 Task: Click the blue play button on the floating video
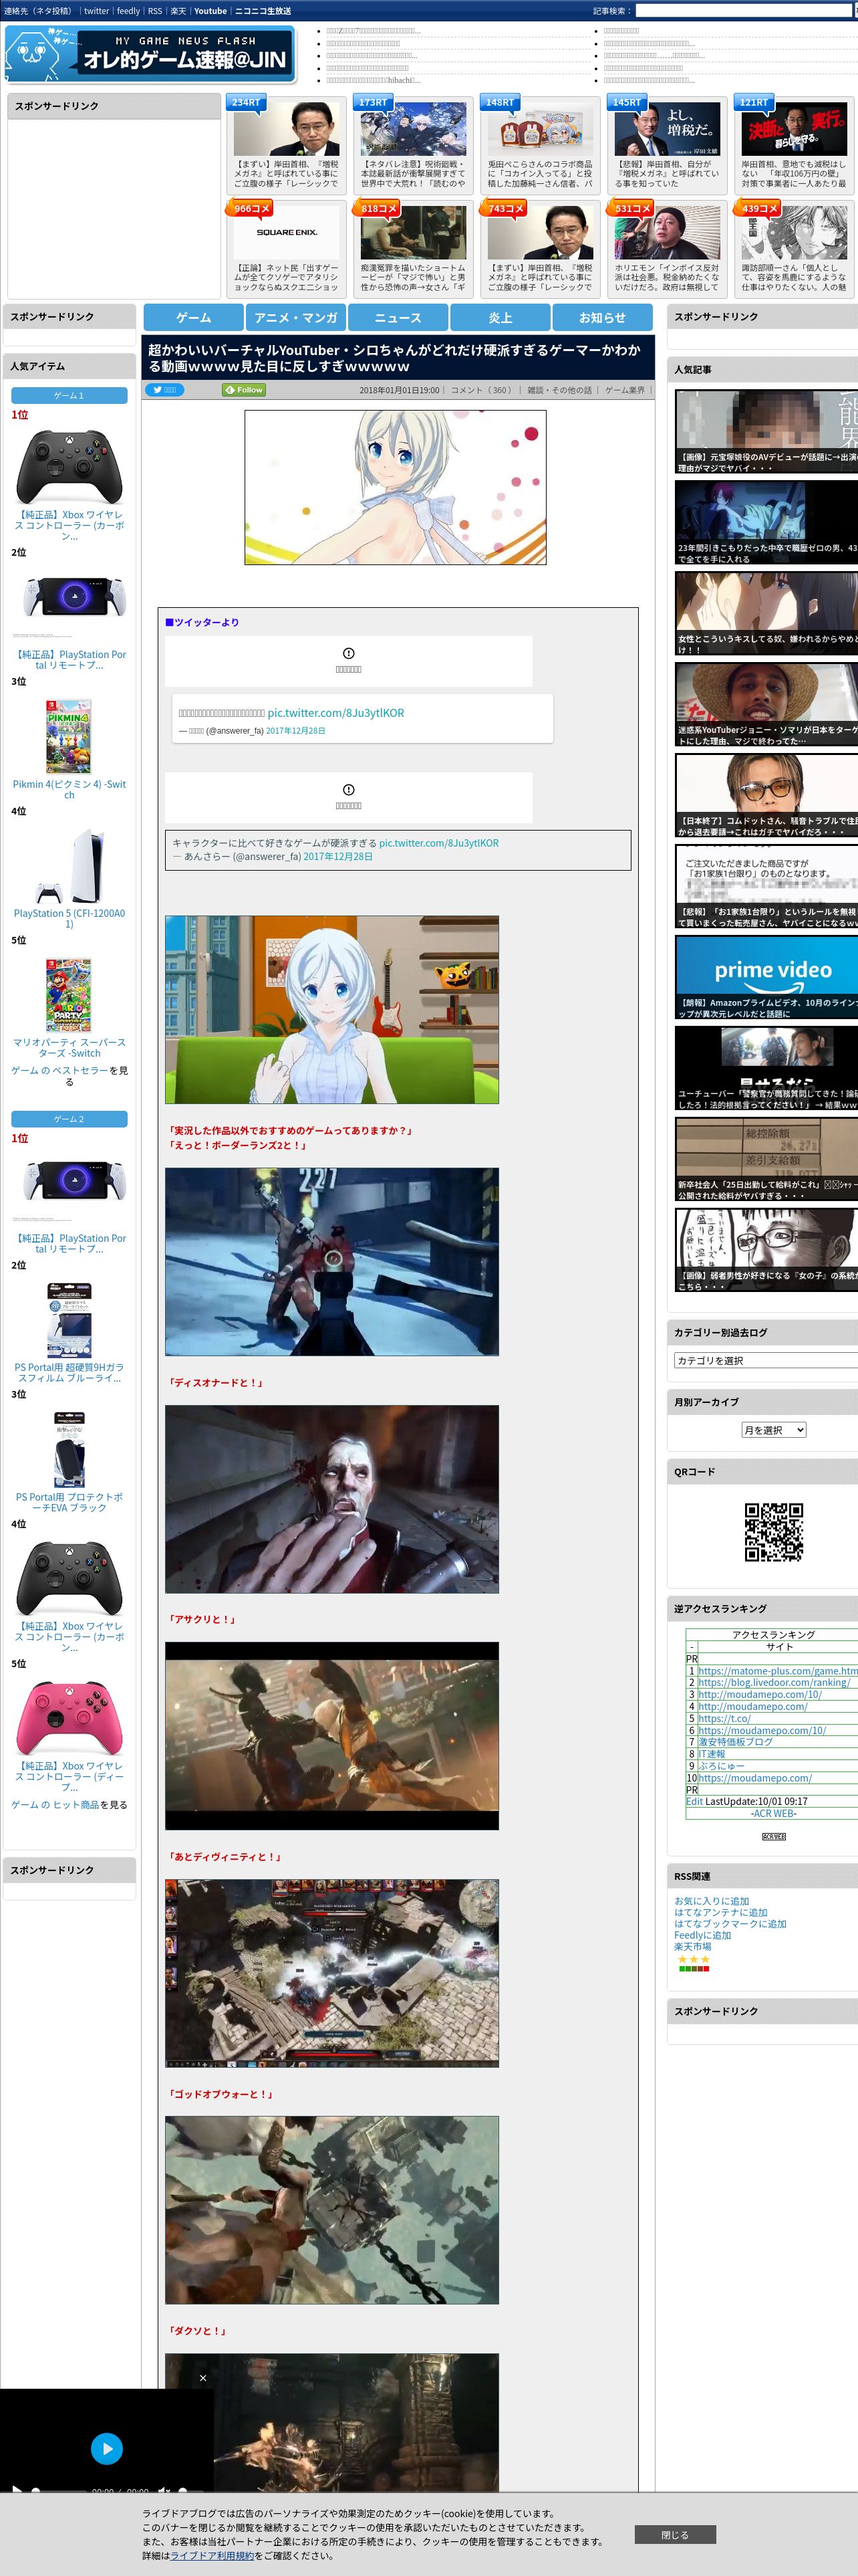(x=107, y=2448)
